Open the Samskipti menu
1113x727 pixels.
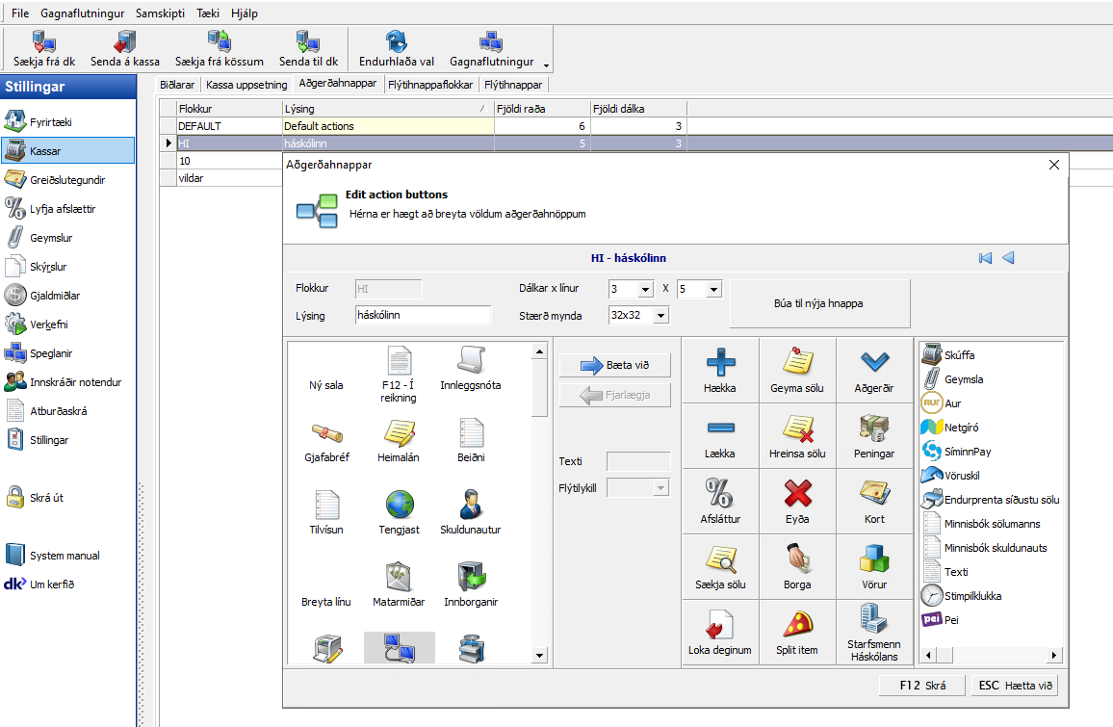[x=159, y=13]
